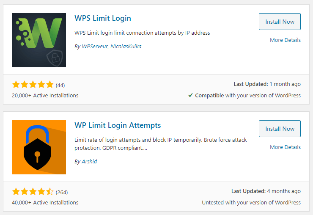Click the (264) ratings count

pyautogui.click(x=62, y=192)
